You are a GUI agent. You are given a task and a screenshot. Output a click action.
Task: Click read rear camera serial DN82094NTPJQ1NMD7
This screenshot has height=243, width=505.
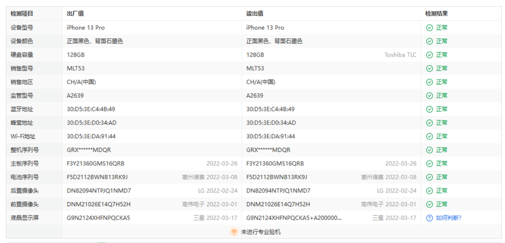(278, 191)
